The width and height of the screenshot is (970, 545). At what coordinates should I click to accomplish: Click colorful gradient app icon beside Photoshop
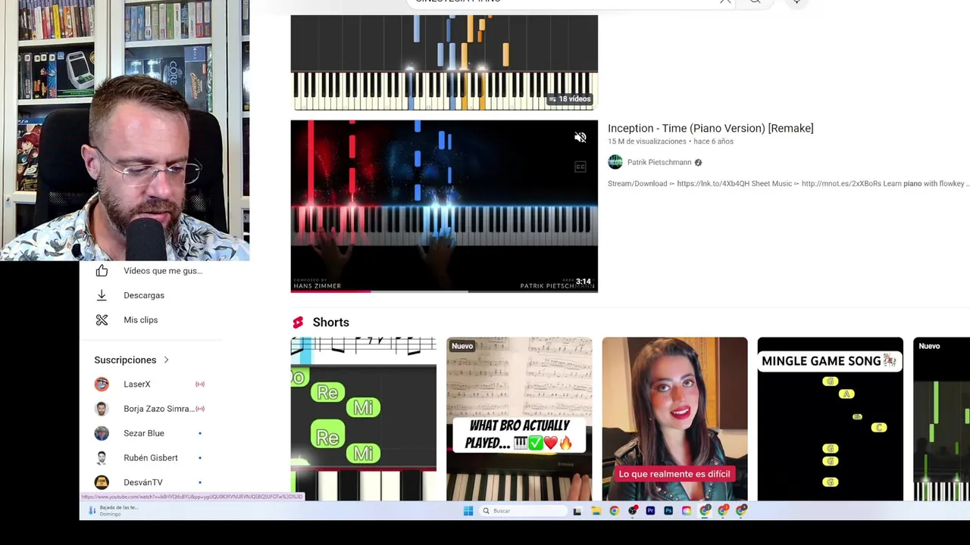coord(687,511)
